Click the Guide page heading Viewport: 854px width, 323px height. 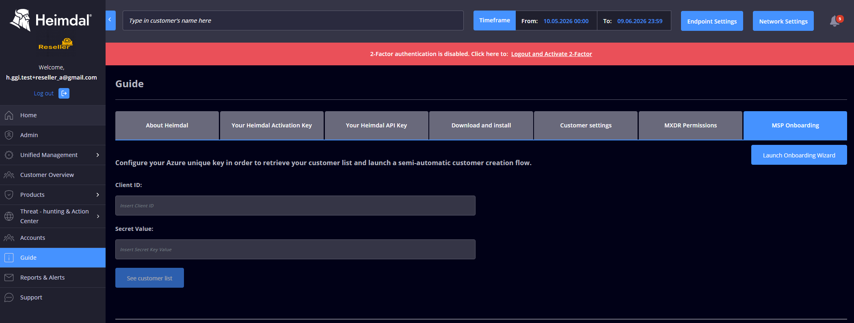(x=130, y=84)
